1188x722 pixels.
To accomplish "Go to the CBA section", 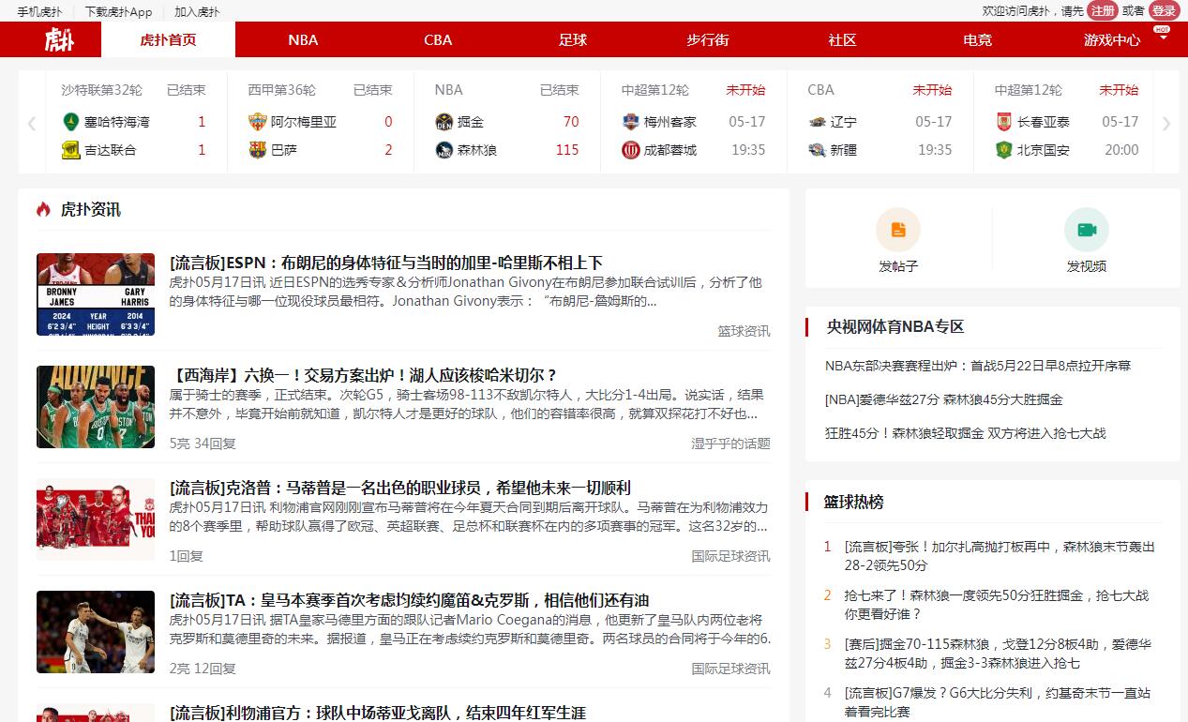I will [438, 39].
